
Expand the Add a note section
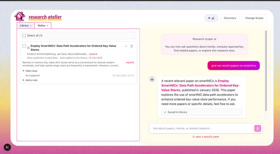30,80
